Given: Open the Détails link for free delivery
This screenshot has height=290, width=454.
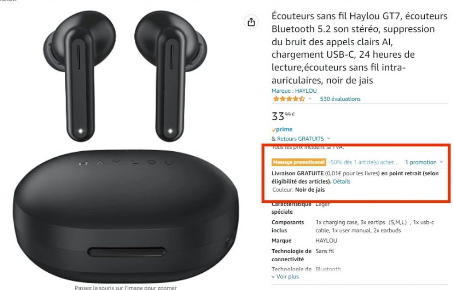Looking at the screenshot, I should (x=341, y=182).
